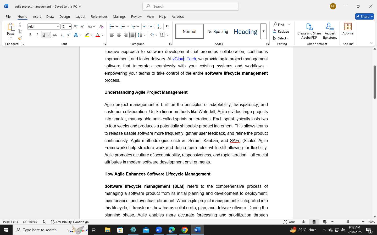The image size is (377, 235).
Task: Open File Explorer from taskbar
Action: [108, 230]
